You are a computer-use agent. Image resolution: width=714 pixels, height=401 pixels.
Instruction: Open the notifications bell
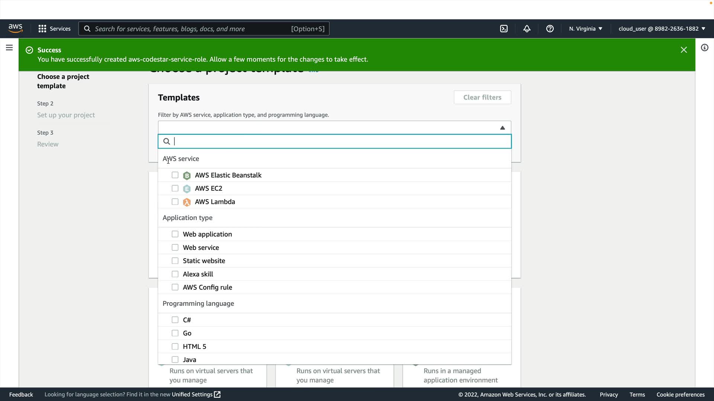527,29
